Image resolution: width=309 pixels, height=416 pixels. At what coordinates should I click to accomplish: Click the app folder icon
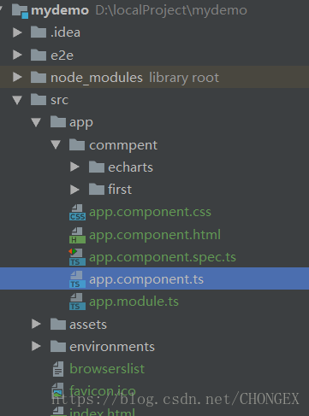click(58, 121)
